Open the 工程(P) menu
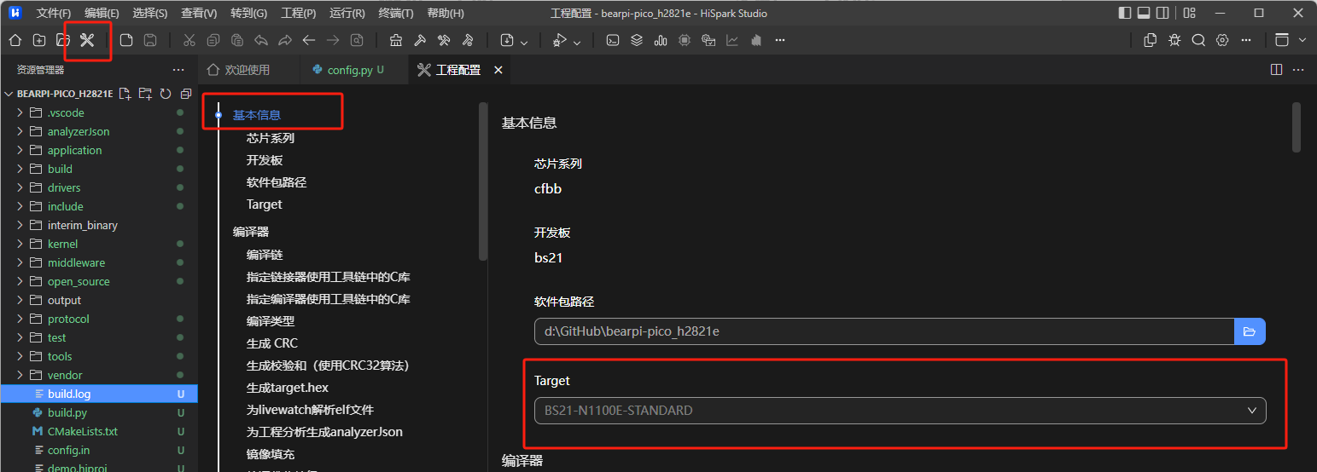 pos(298,14)
